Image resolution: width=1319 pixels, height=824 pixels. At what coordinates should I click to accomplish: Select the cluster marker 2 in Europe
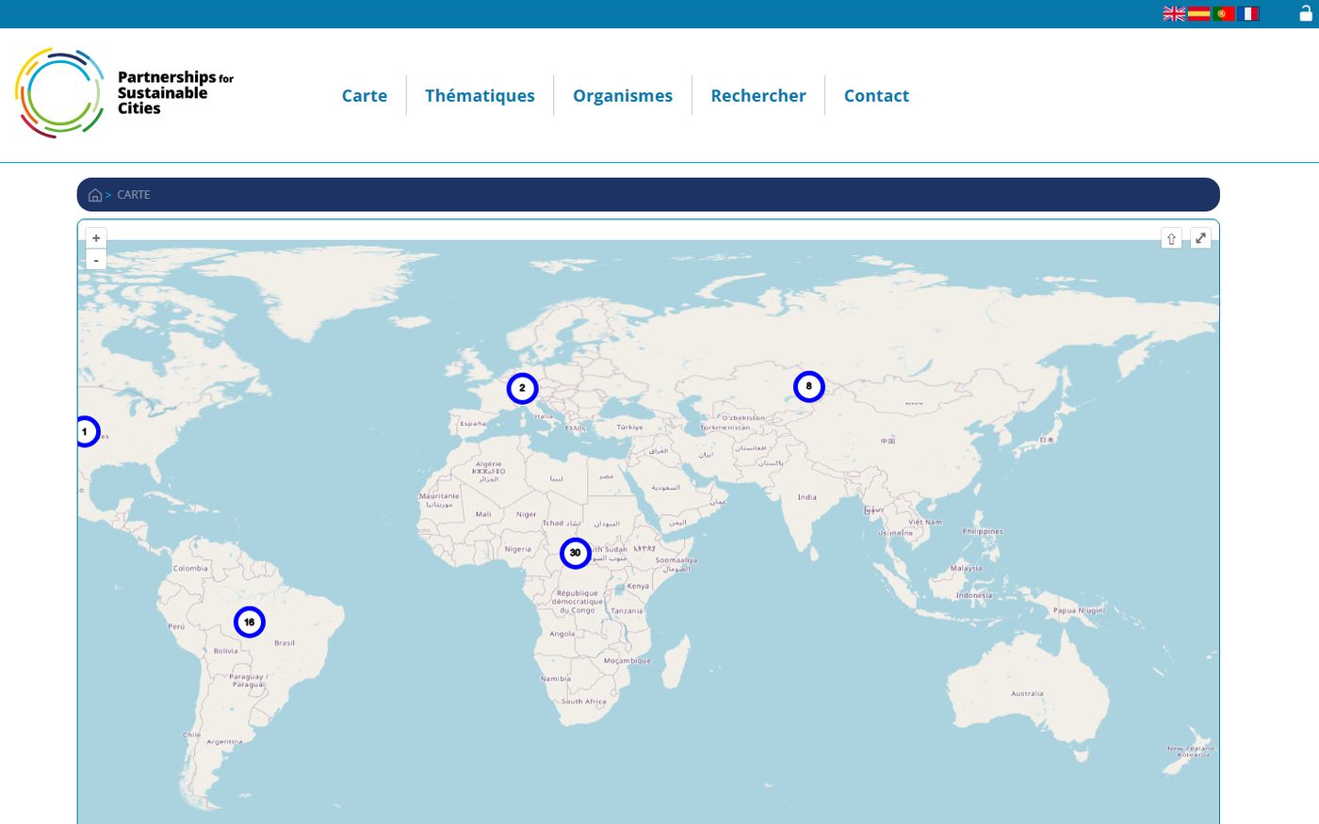522,388
